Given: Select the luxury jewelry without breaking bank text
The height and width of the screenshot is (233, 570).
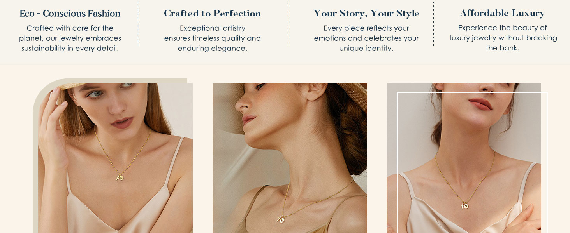Looking at the screenshot, I should click(503, 38).
